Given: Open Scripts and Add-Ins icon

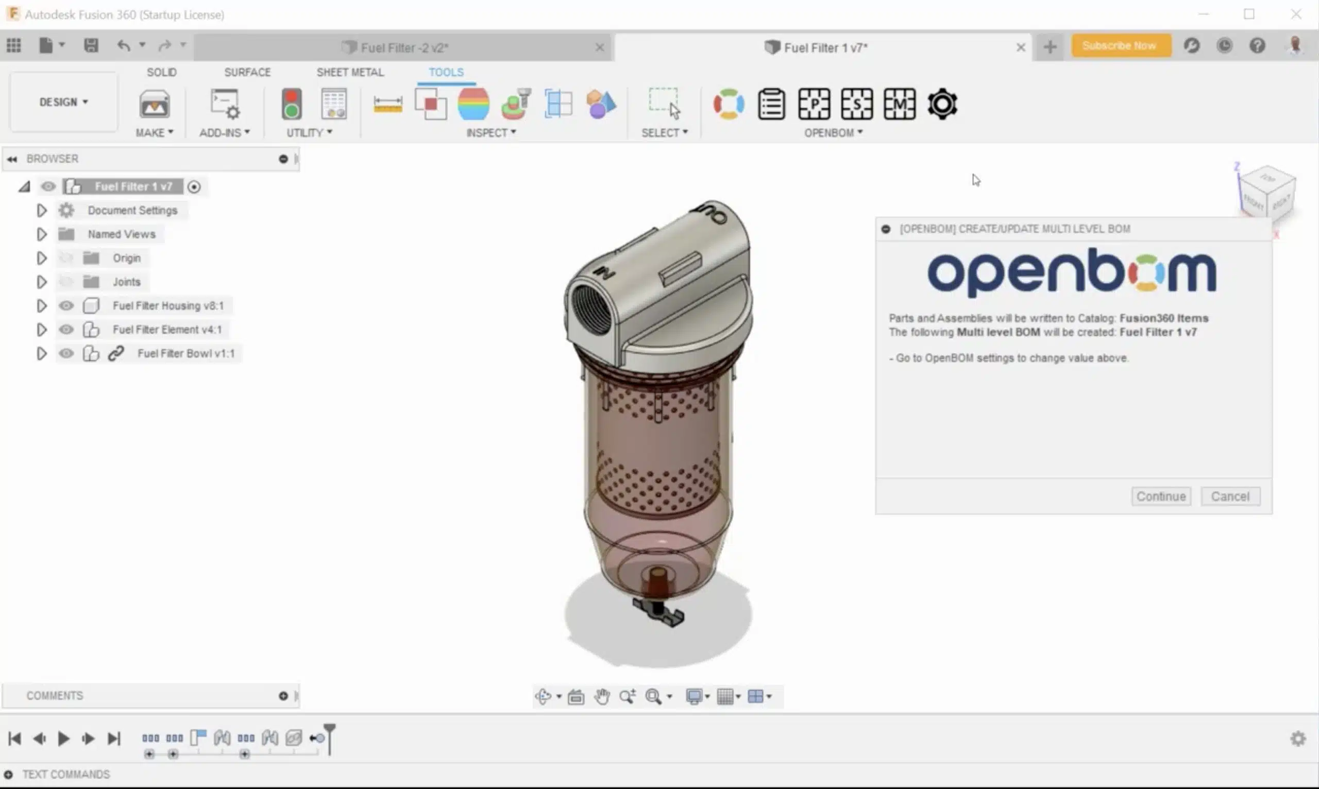Looking at the screenshot, I should click(x=225, y=104).
